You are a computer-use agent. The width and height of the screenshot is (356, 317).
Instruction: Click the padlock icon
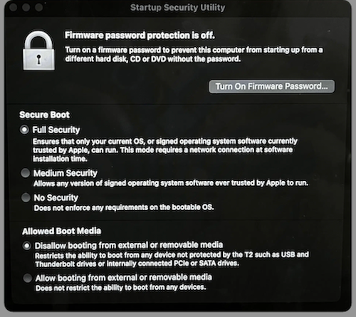click(39, 50)
